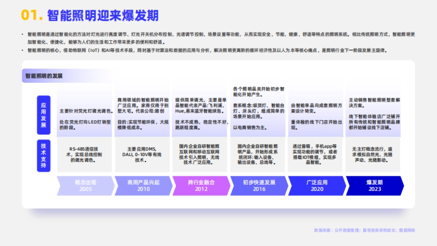Click the orange 01. slide number badge
437x246 pixels.
[30, 16]
